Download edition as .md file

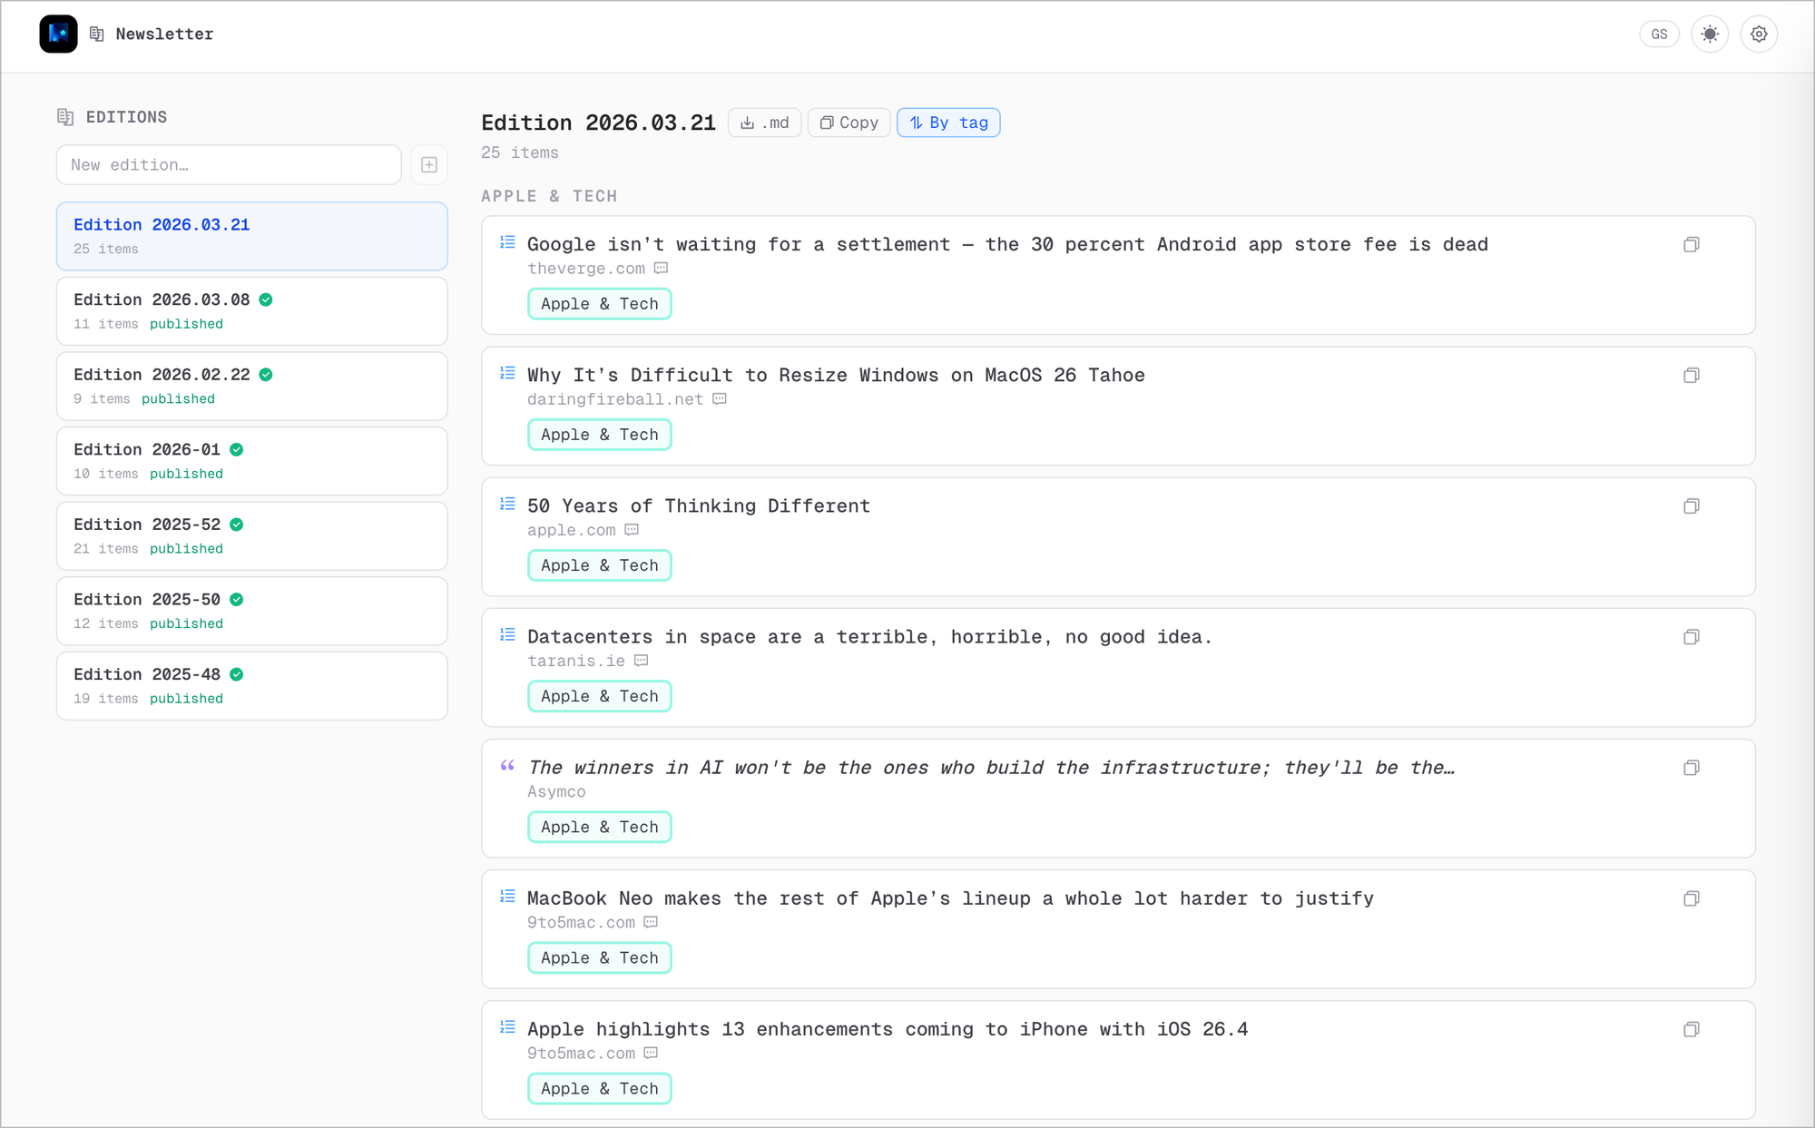[764, 123]
